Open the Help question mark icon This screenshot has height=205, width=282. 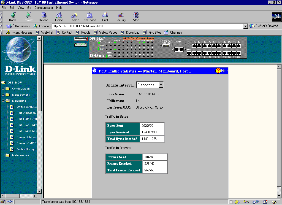[x=218, y=71]
